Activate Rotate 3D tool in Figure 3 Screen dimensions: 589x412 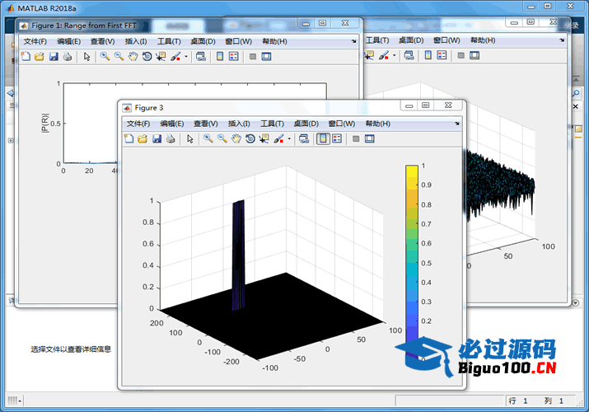click(250, 139)
